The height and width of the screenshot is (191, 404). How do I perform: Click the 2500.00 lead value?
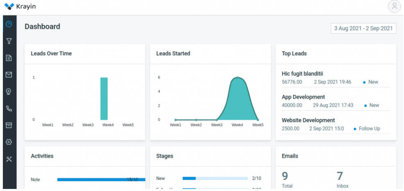pyautogui.click(x=291, y=128)
